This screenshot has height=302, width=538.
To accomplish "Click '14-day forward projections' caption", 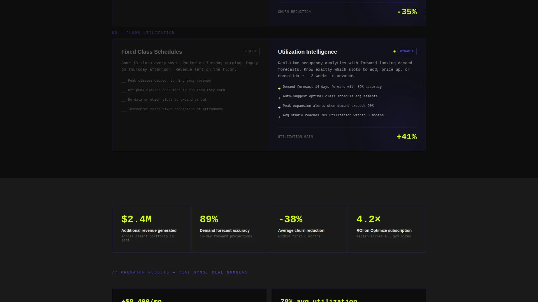I will coord(226,236).
